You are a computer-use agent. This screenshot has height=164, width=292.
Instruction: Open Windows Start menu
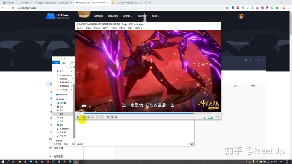pyautogui.click(x=2, y=162)
